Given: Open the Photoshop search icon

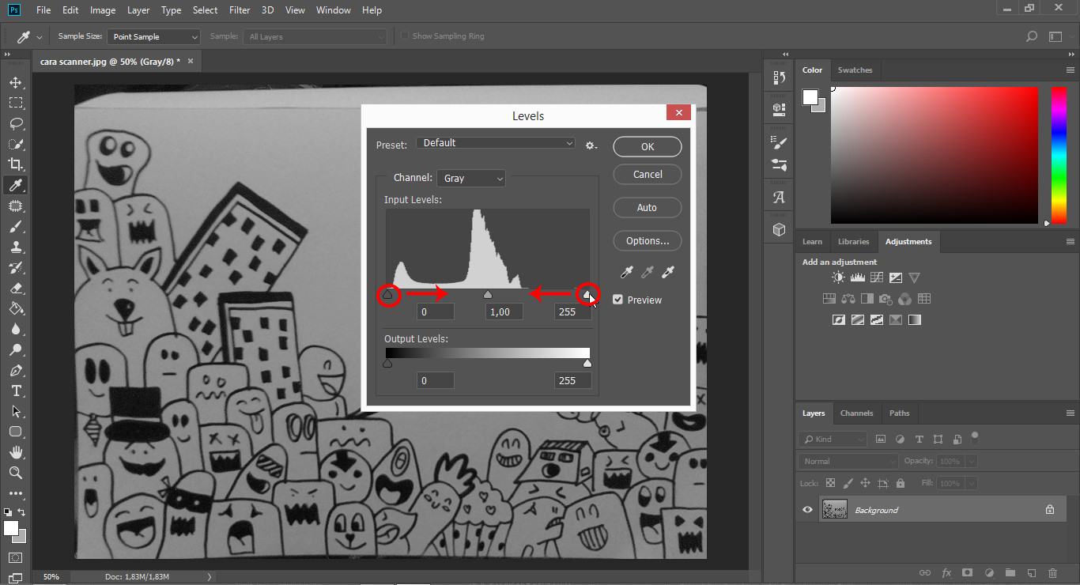Looking at the screenshot, I should pos(1031,36).
